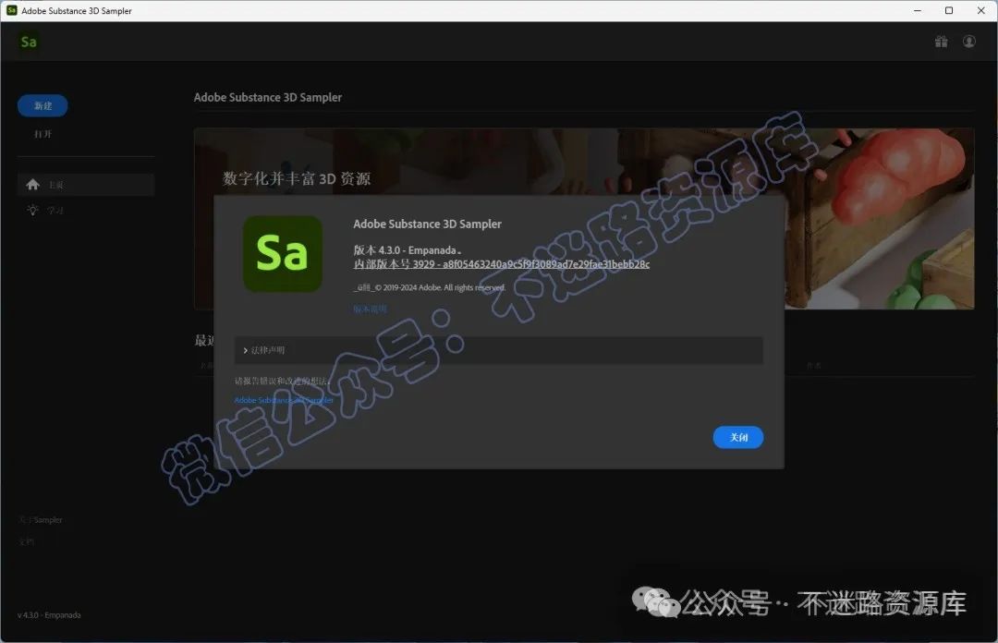Click the app icon in the title bar
The width and height of the screenshot is (998, 643).
tap(11, 10)
